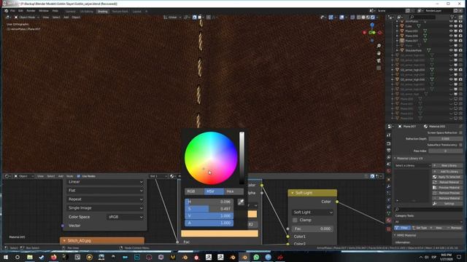Open Firefox from the taskbar
Viewport: 467px width, 262px height.
pos(53,257)
